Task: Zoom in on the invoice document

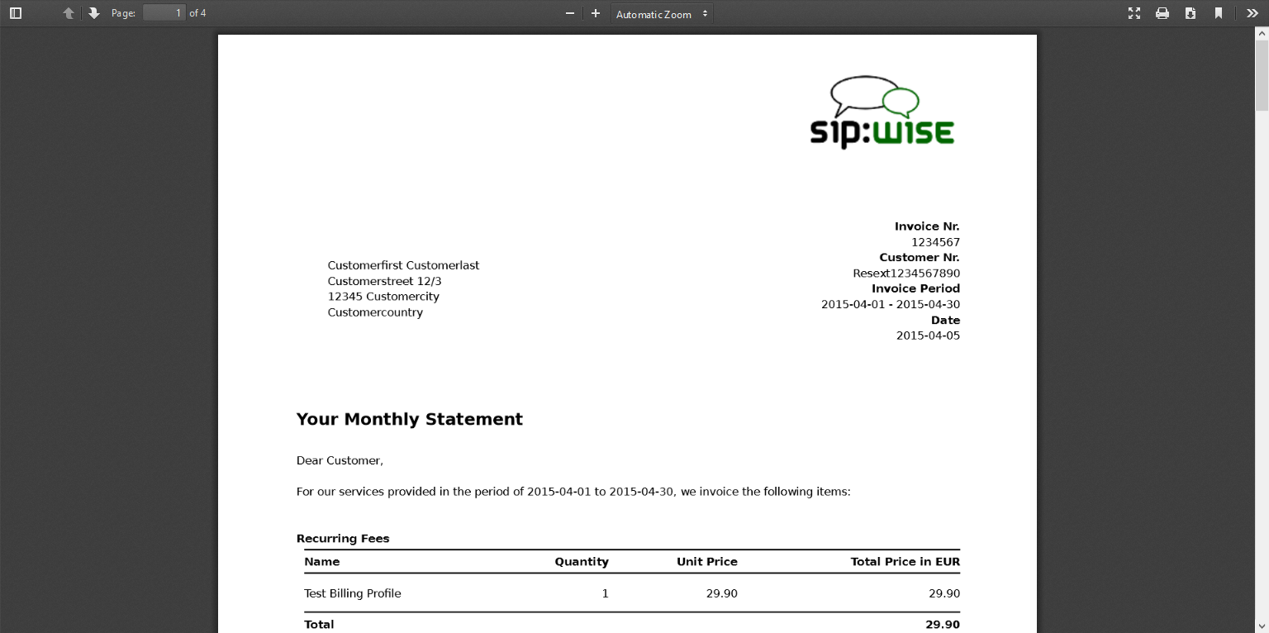Action: pos(595,13)
